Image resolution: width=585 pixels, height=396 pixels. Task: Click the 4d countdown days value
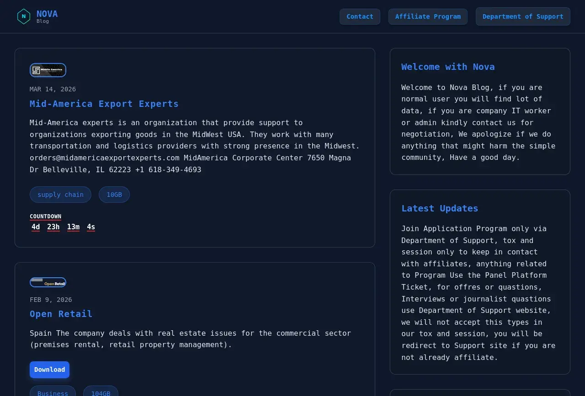coord(36,227)
